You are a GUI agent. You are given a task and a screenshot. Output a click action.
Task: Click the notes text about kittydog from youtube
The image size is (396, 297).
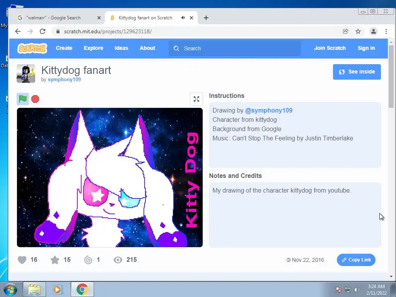coord(282,190)
